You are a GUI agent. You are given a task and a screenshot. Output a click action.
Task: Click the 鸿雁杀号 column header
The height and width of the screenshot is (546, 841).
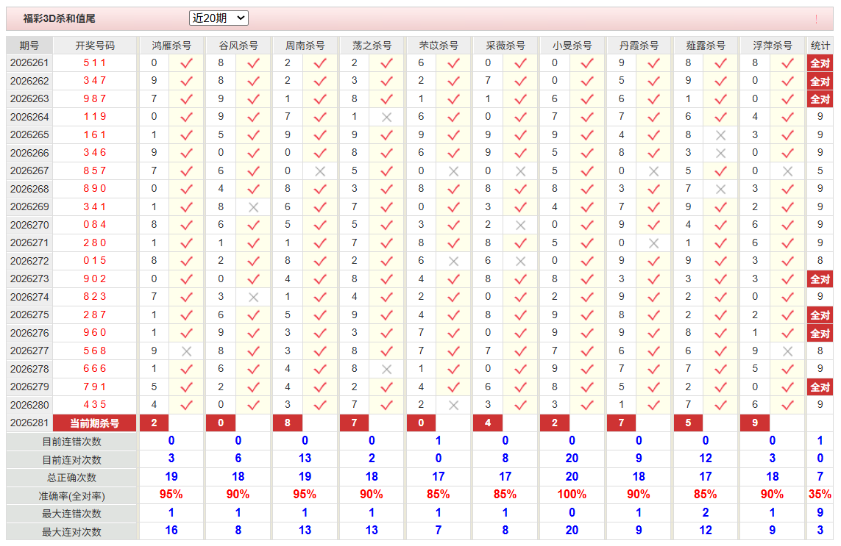171,46
